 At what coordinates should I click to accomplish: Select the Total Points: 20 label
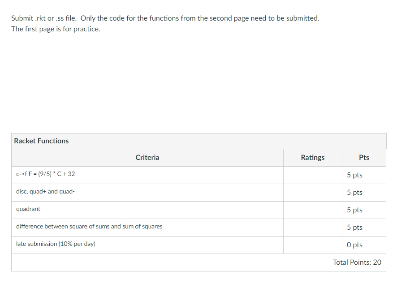(357, 262)
